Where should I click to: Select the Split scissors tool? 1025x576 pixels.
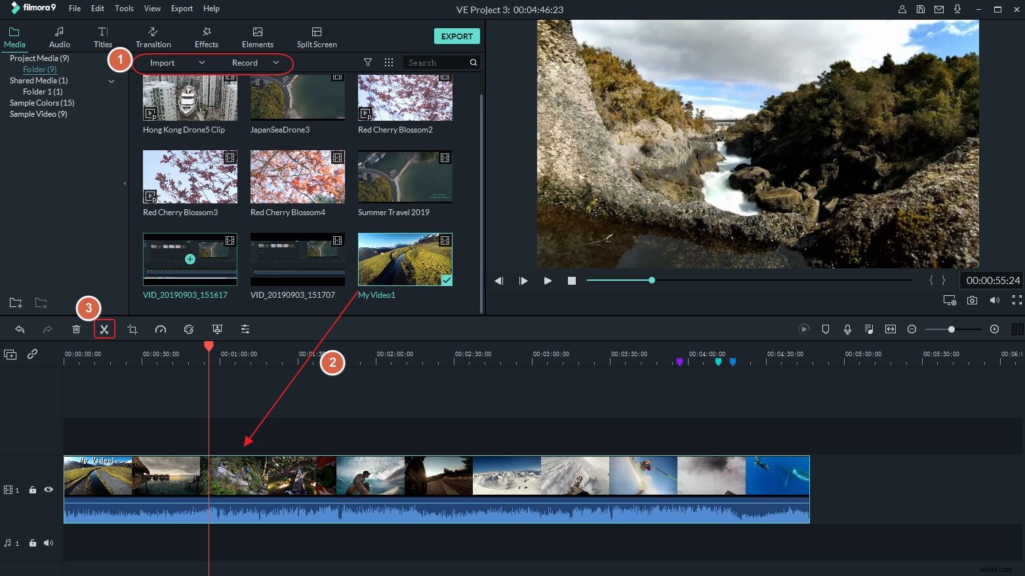104,329
